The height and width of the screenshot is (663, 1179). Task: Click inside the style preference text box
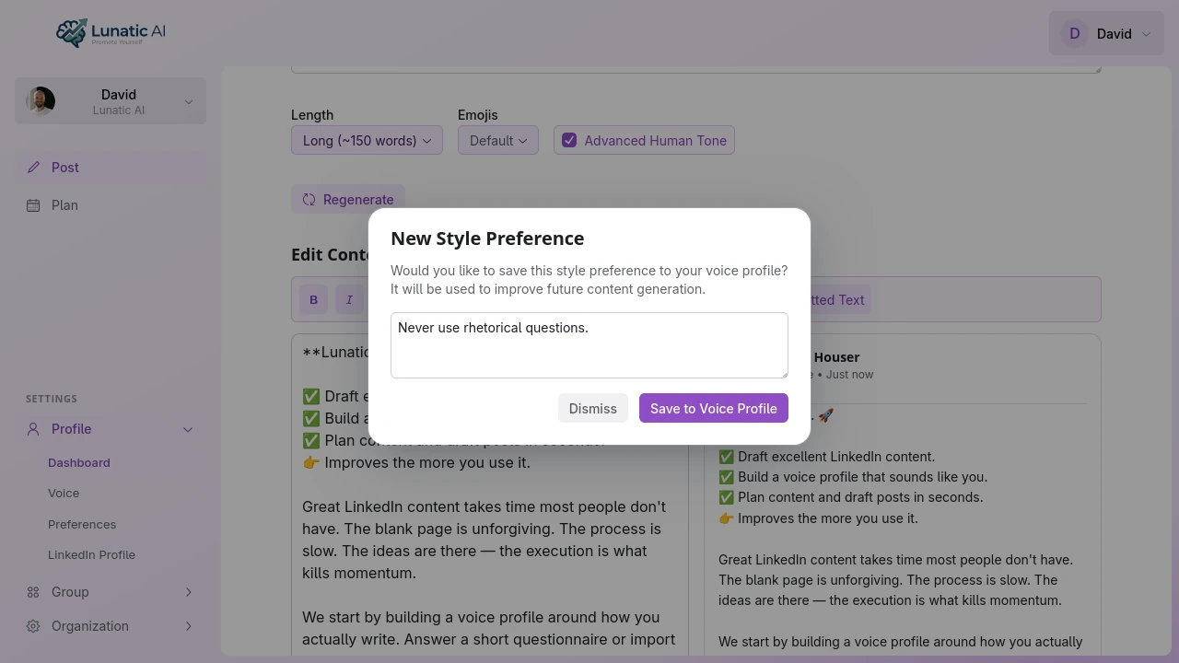589,345
